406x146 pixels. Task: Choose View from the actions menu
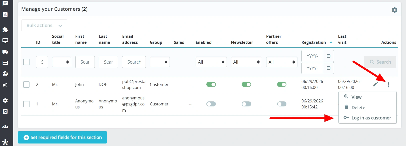pyautogui.click(x=367, y=97)
